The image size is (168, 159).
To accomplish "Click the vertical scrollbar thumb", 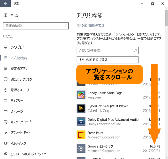I will coord(166,18).
